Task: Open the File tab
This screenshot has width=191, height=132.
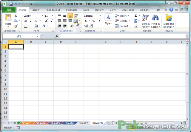Action: [9, 10]
